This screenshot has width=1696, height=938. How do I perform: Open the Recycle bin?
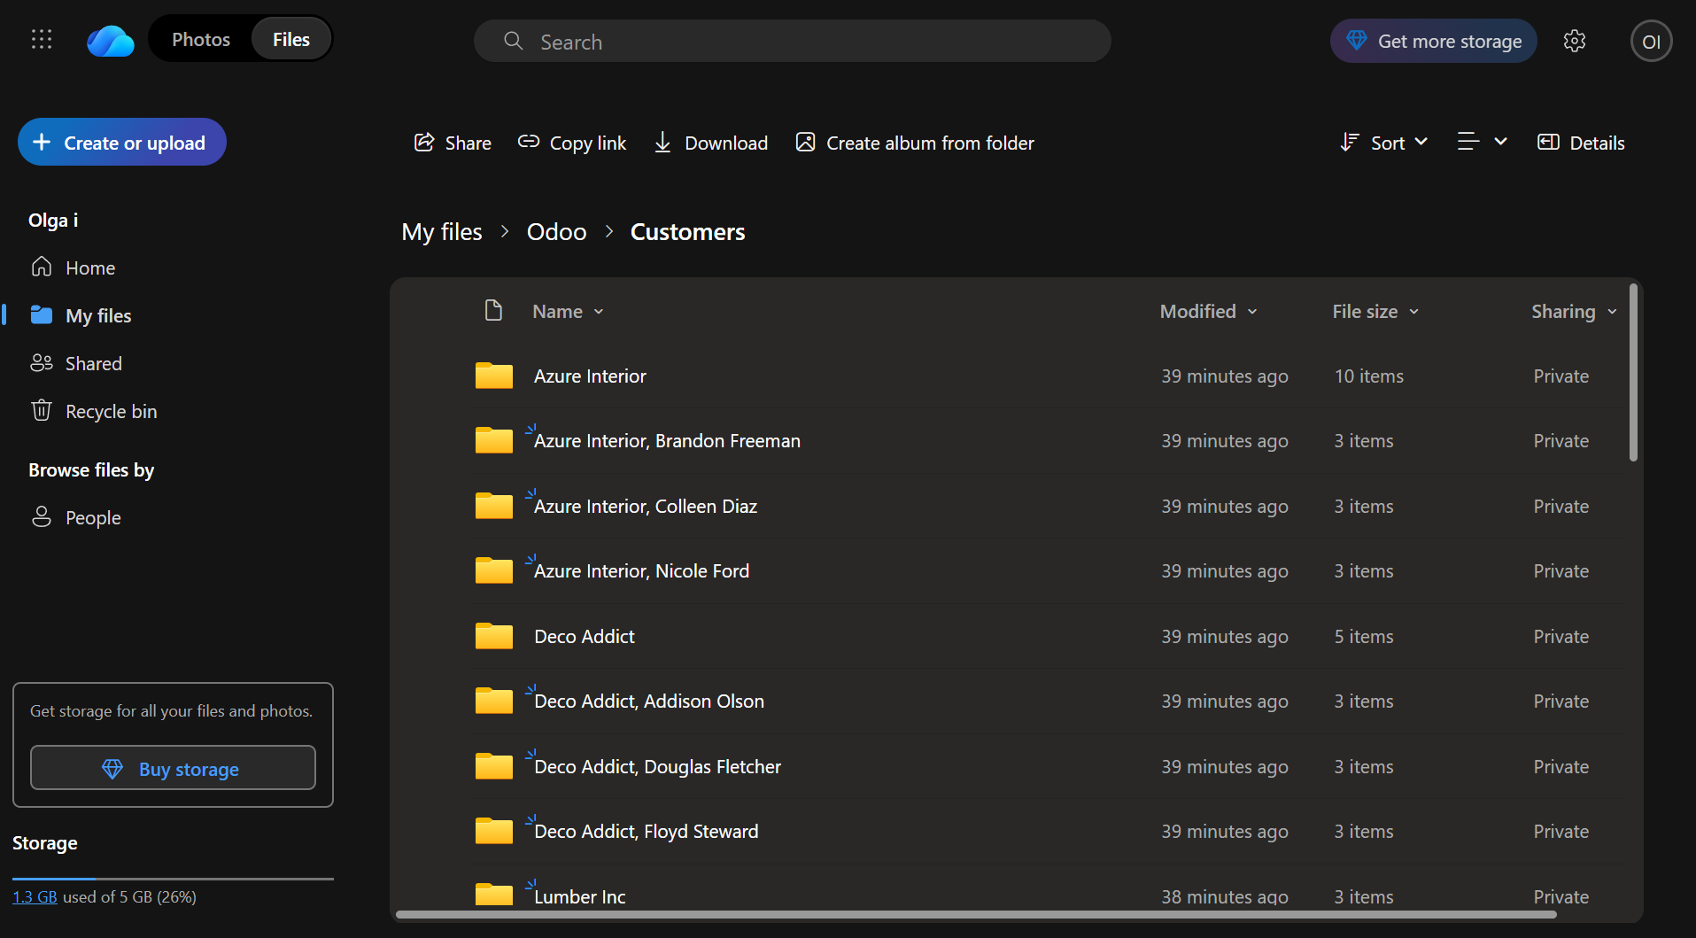[x=111, y=411]
